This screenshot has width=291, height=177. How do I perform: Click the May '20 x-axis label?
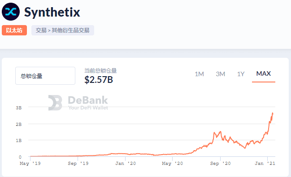click(x=173, y=164)
